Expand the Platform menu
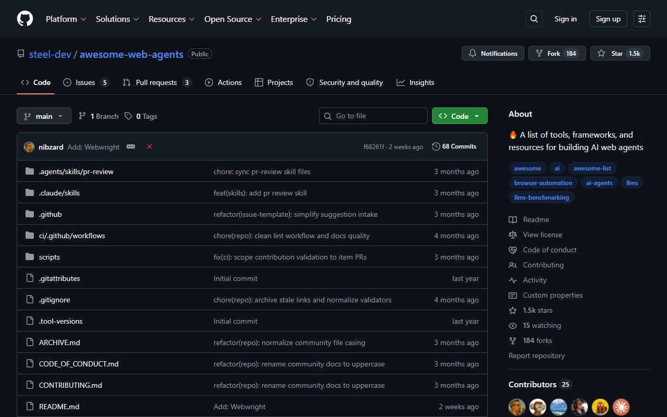 (66, 19)
